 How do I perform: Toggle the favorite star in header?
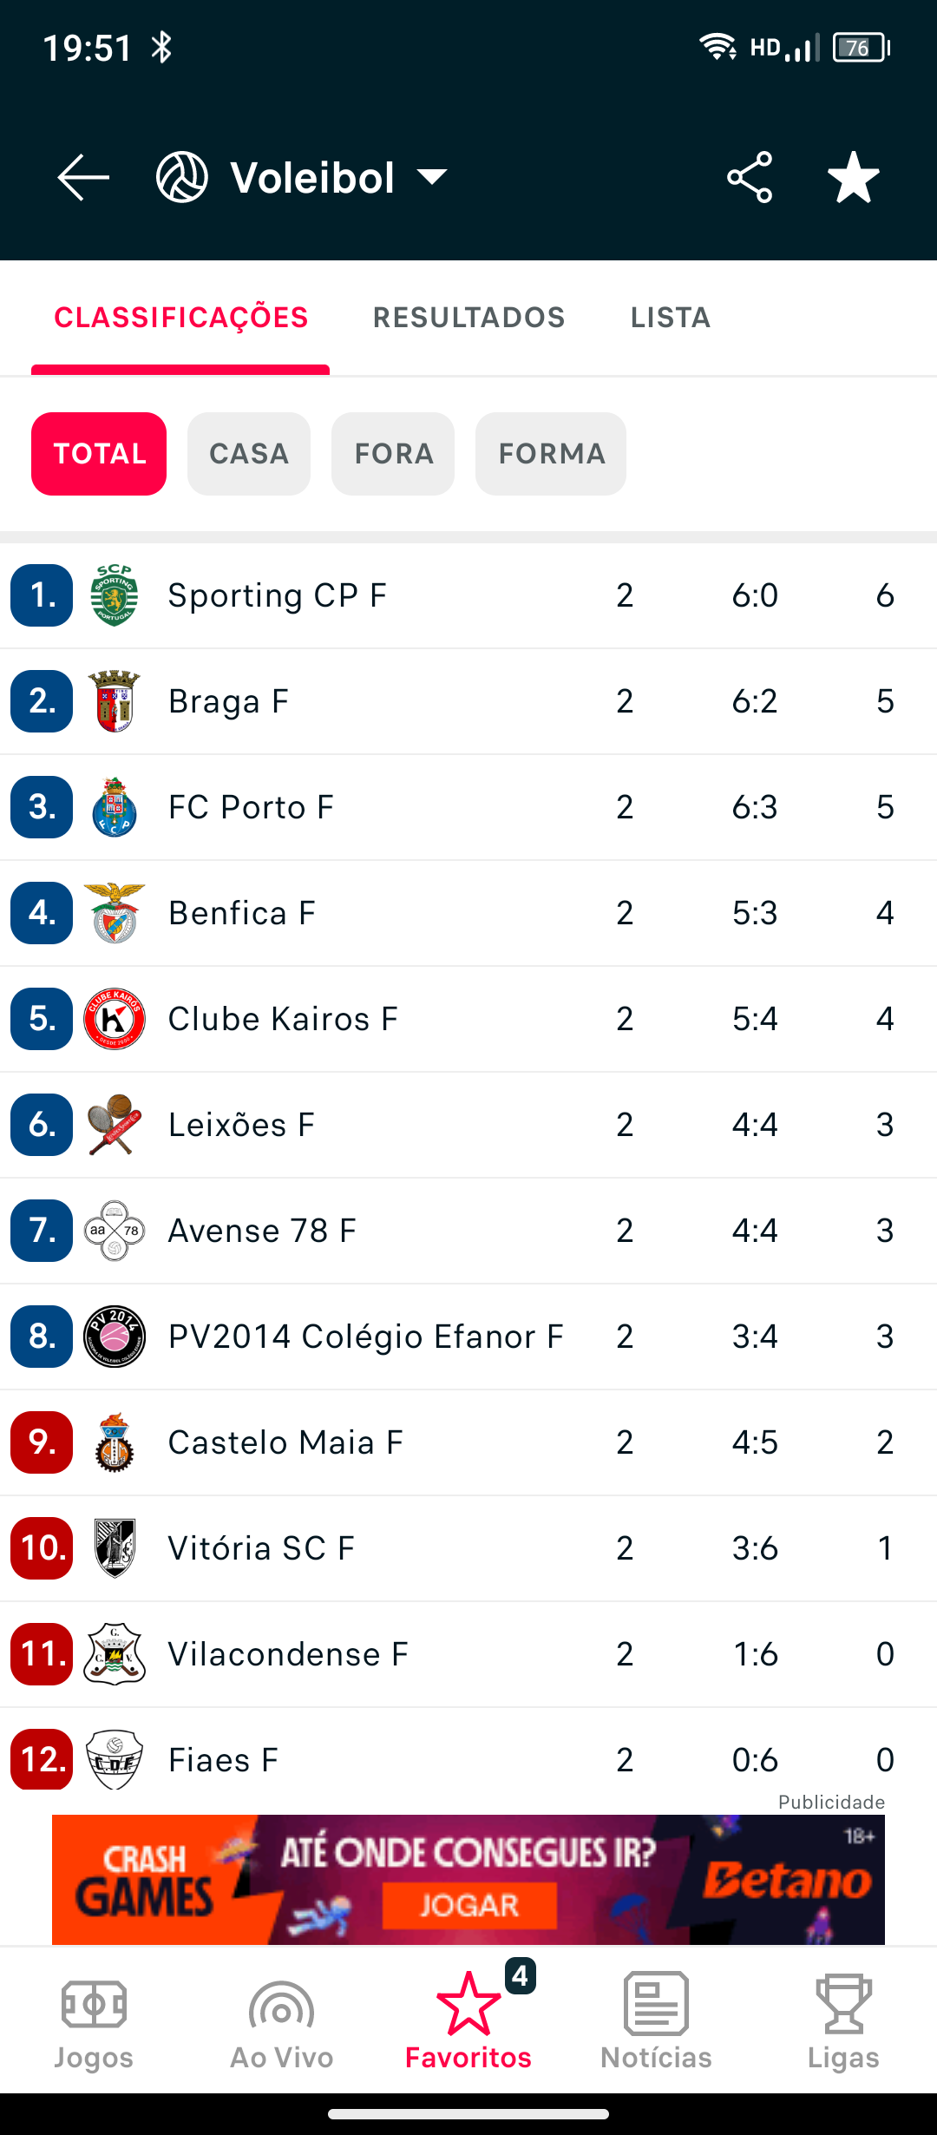pos(854,177)
